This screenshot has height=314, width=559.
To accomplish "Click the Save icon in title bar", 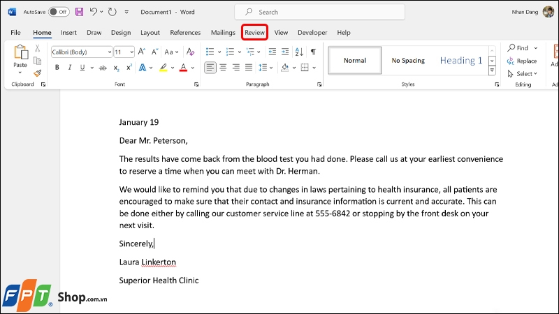I will [79, 12].
